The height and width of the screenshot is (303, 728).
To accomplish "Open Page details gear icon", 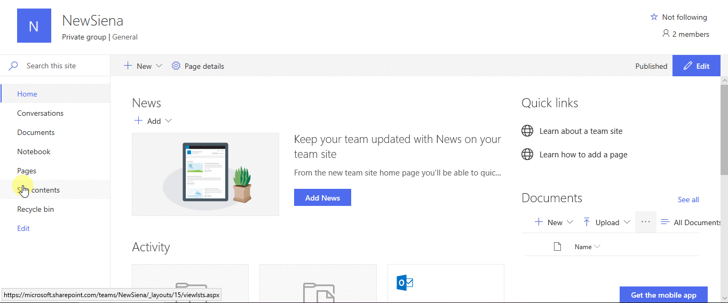I will pyautogui.click(x=176, y=66).
